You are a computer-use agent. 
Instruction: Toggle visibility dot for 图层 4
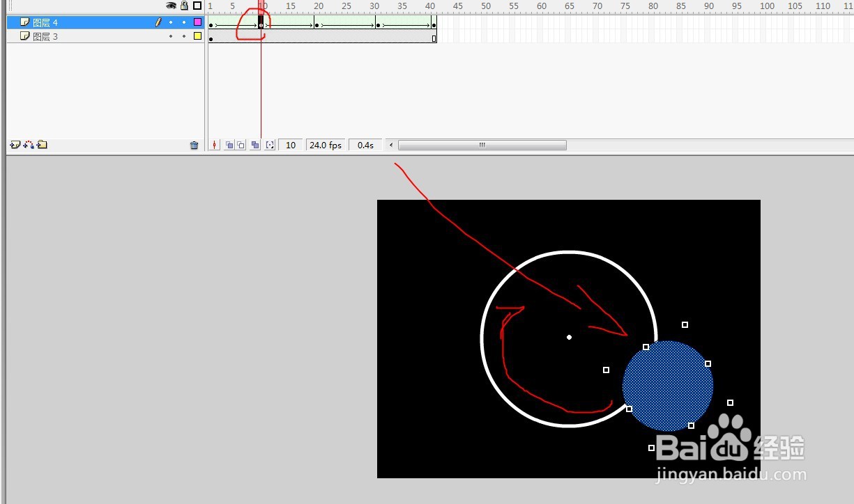(171, 22)
